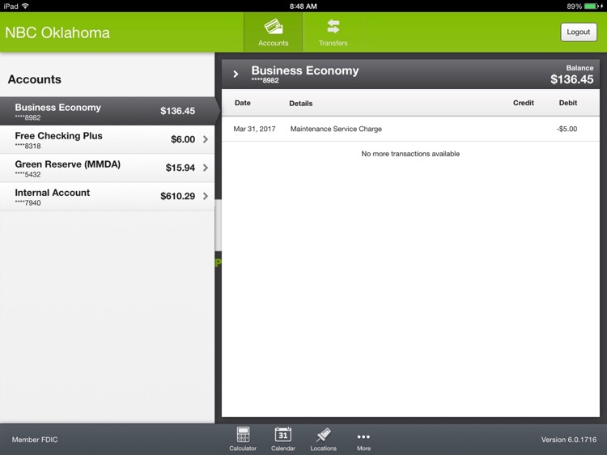This screenshot has height=455, width=607.
Task: Click the $136.45 balance in header
Action: click(x=571, y=79)
